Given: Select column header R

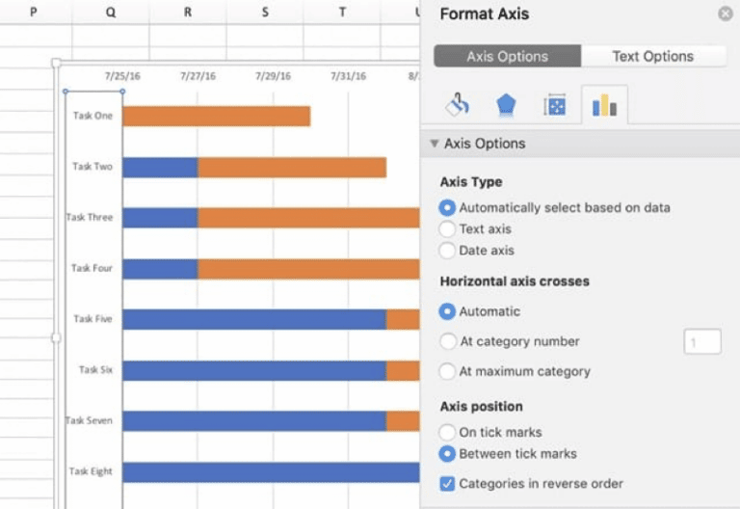Looking at the screenshot, I should point(188,12).
